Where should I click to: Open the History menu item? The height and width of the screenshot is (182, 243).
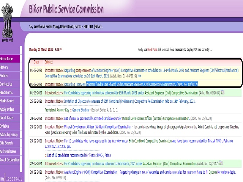[10, 67]
